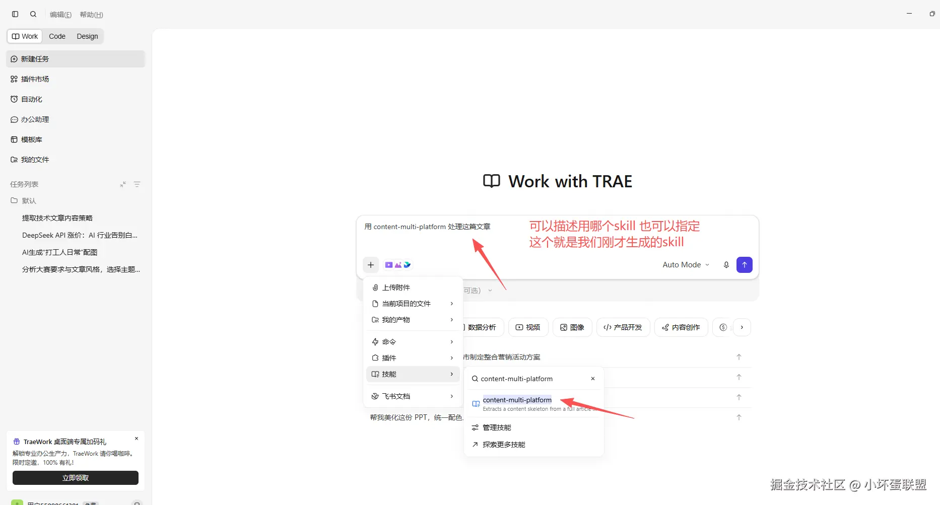Open the 模板库 template library
This screenshot has width=940, height=505.
76,139
